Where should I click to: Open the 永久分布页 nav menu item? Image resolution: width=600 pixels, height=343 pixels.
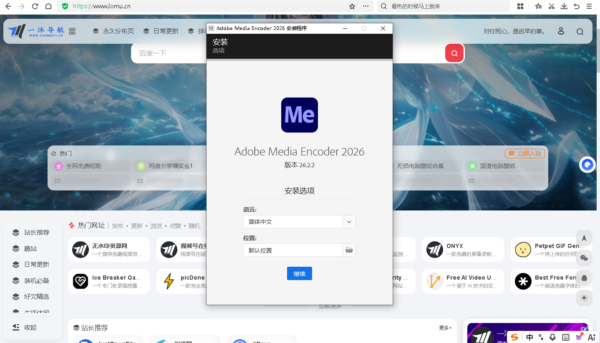[113, 31]
